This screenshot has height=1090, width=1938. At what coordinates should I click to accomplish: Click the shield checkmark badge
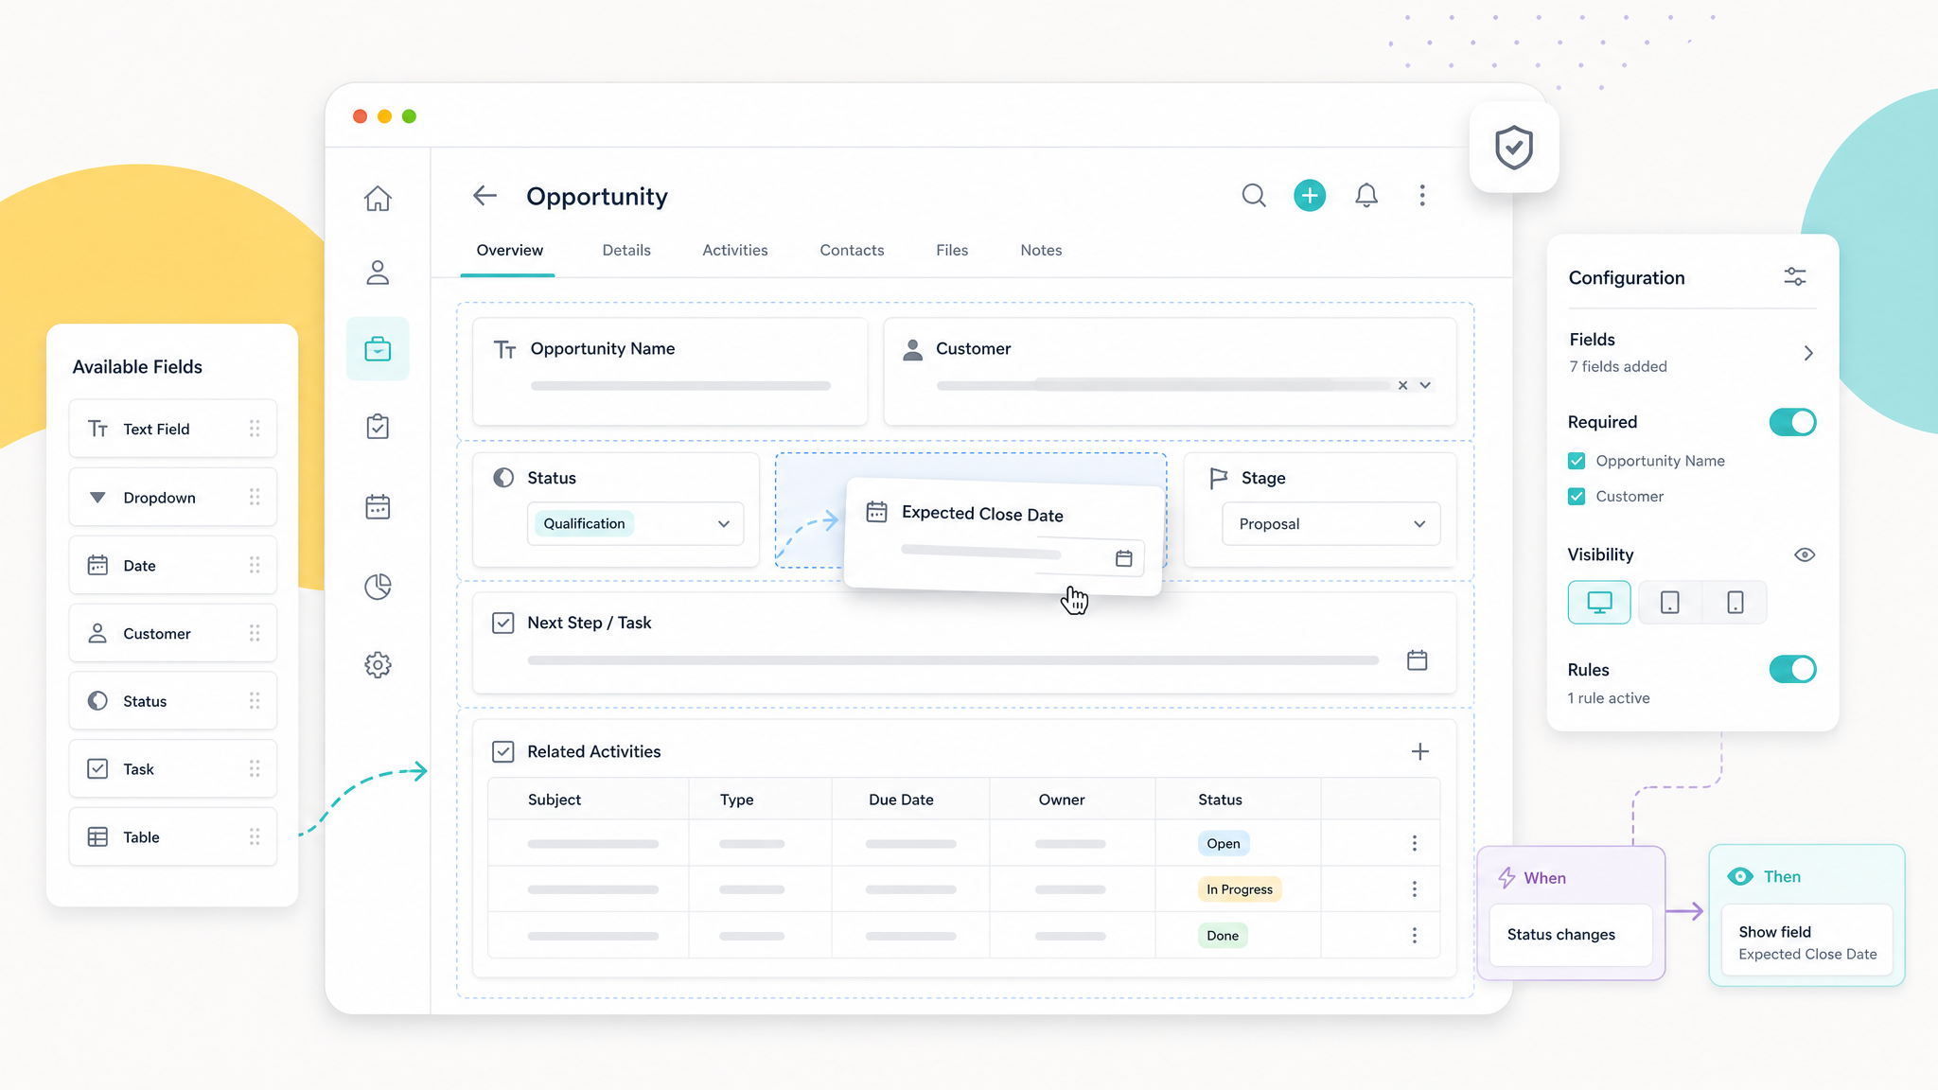1514,148
